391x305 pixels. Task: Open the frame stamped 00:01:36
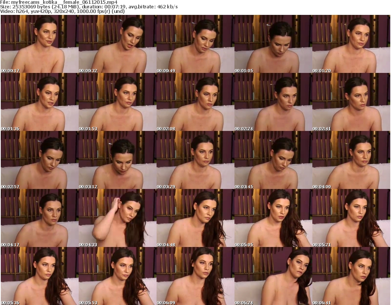pyautogui.click(x=40, y=102)
